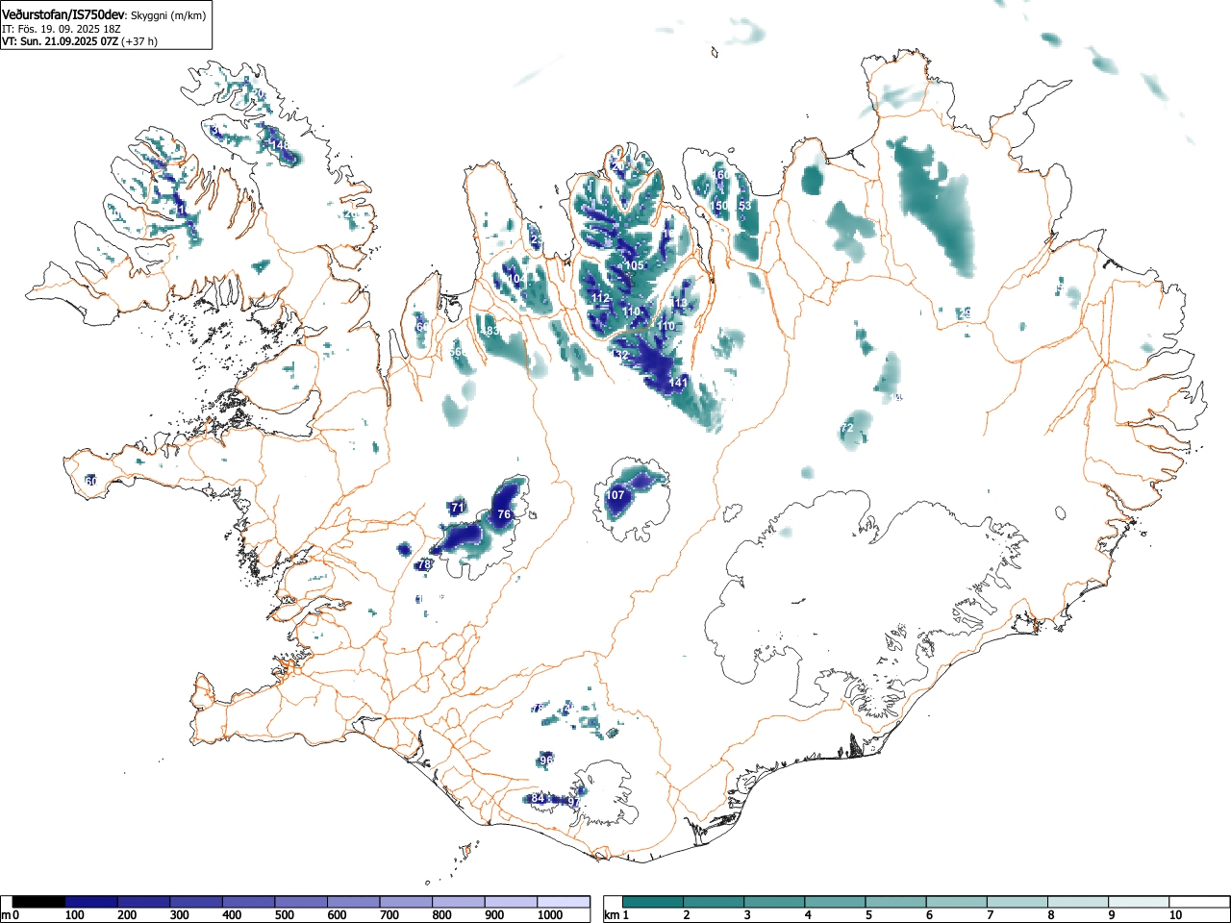Click the 113 visibility value on the map
Screen dimensions: 1231x923
pos(679,303)
